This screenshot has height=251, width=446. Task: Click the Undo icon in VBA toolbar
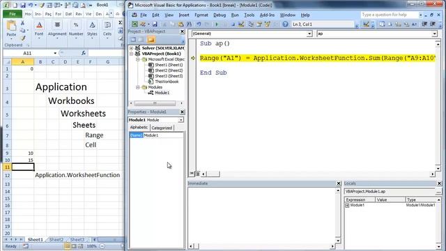[199, 24]
